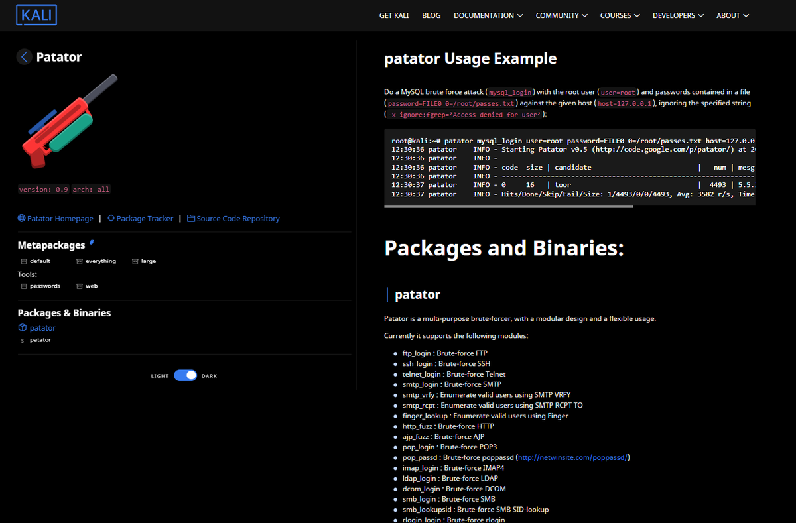Click the dollar sign beside patator binary
Image resolution: width=796 pixels, height=523 pixels.
point(23,340)
